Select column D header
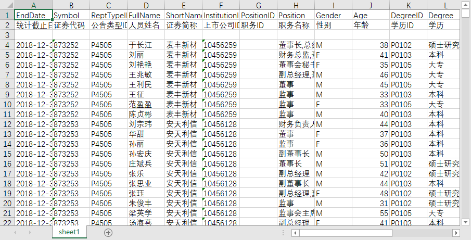The height and width of the screenshot is (240, 471). point(146,5)
